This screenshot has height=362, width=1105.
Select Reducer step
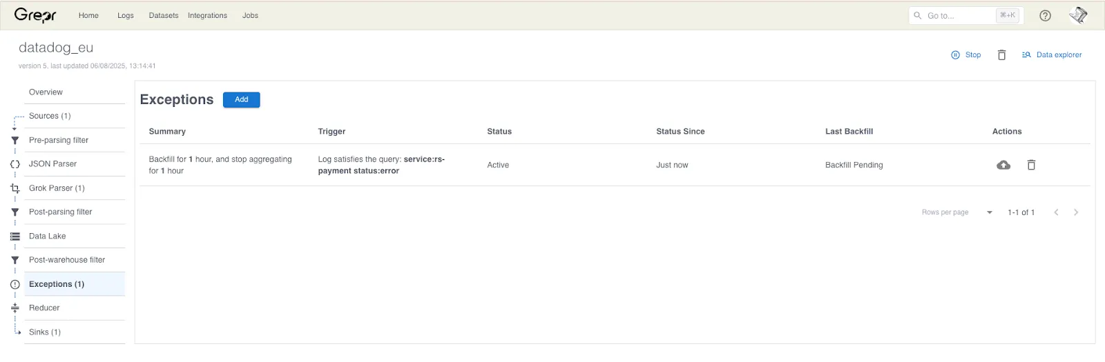75,308
